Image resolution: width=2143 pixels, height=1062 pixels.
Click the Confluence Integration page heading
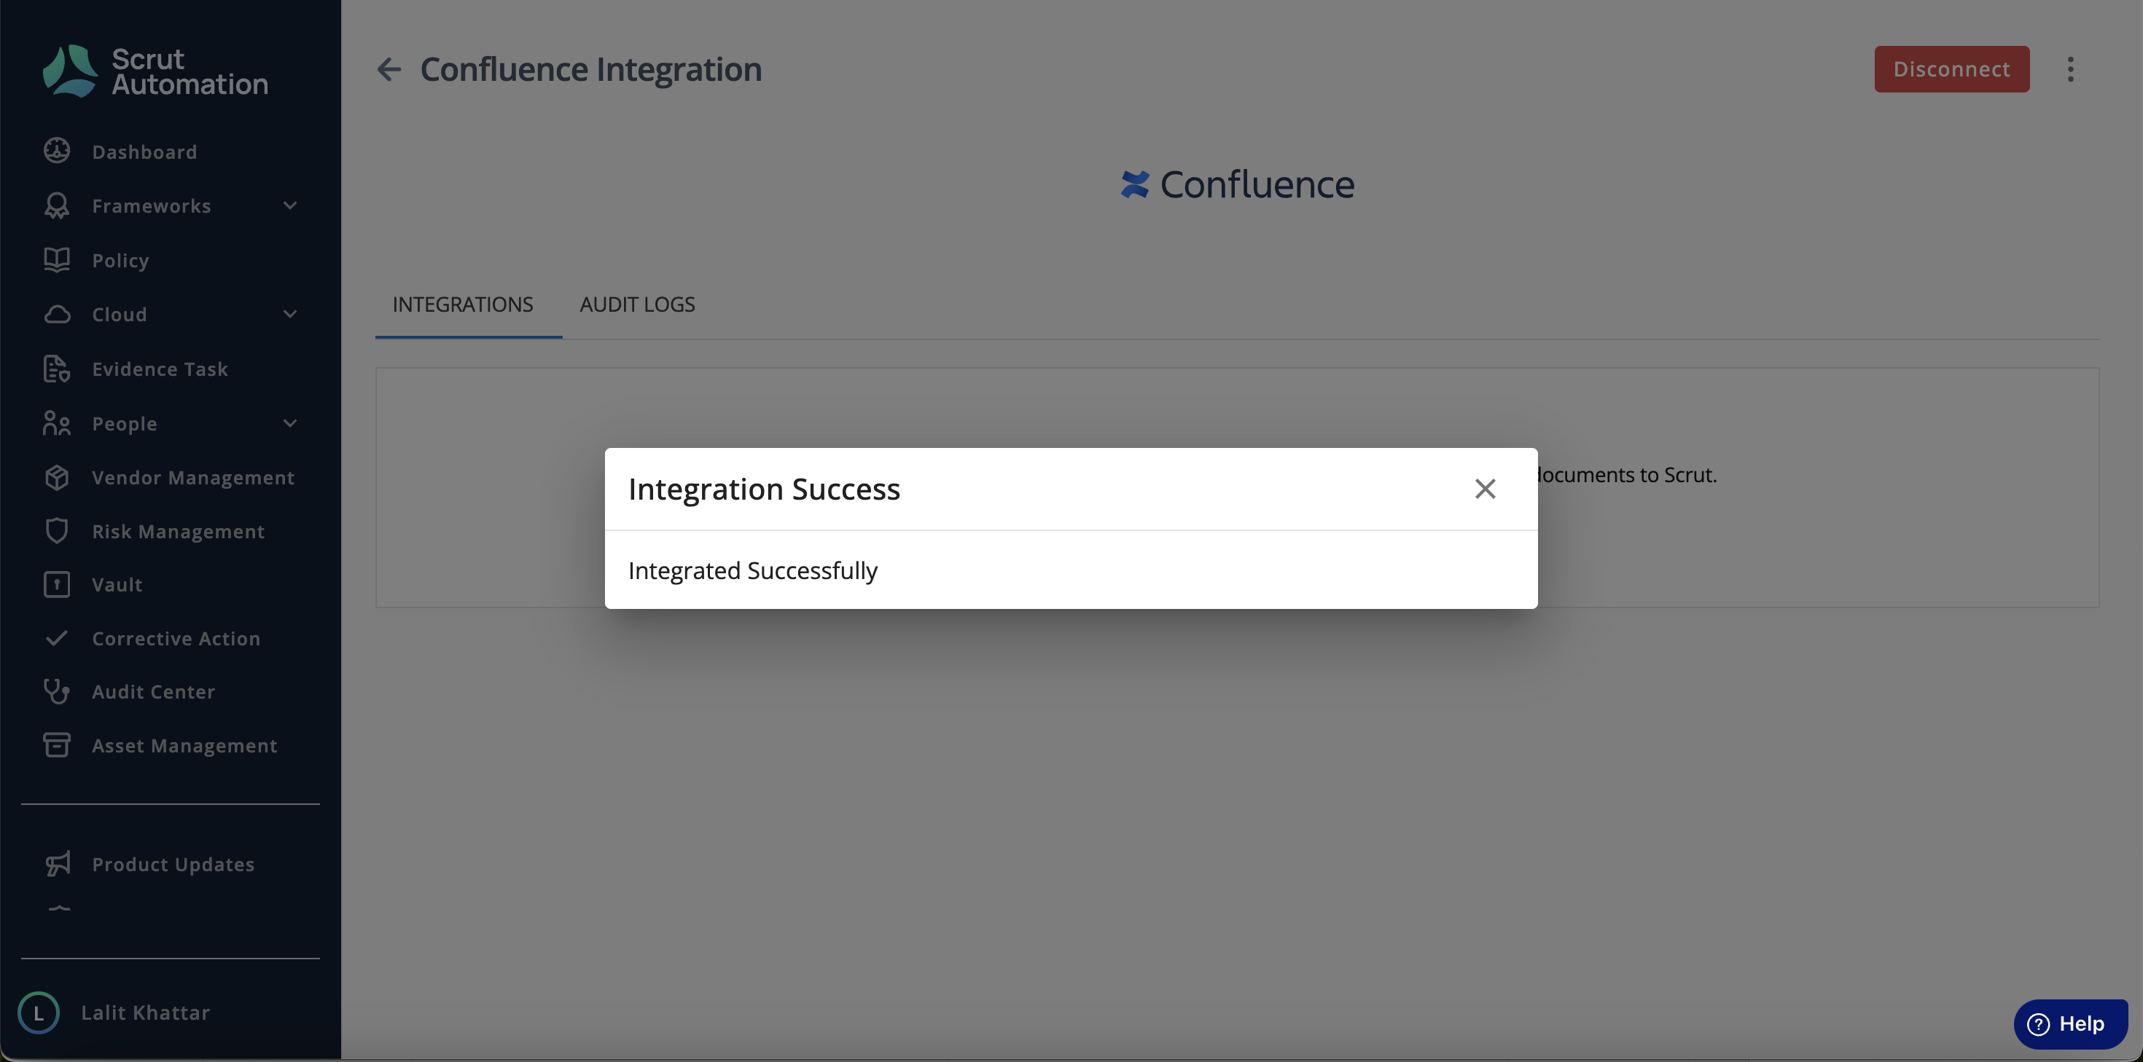590,69
